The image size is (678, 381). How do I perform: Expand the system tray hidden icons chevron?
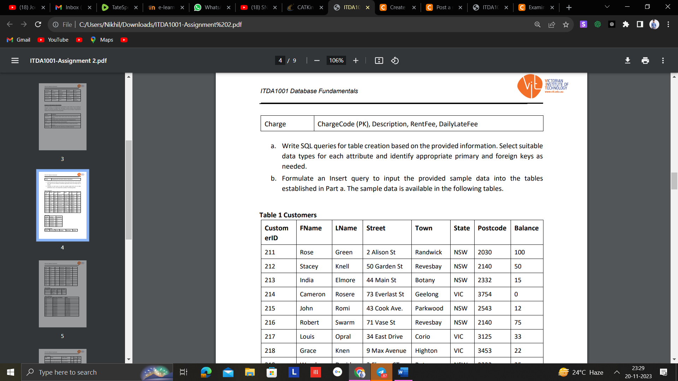pyautogui.click(x=617, y=372)
